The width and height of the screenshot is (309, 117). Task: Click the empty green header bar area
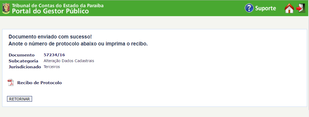(x=172, y=8)
